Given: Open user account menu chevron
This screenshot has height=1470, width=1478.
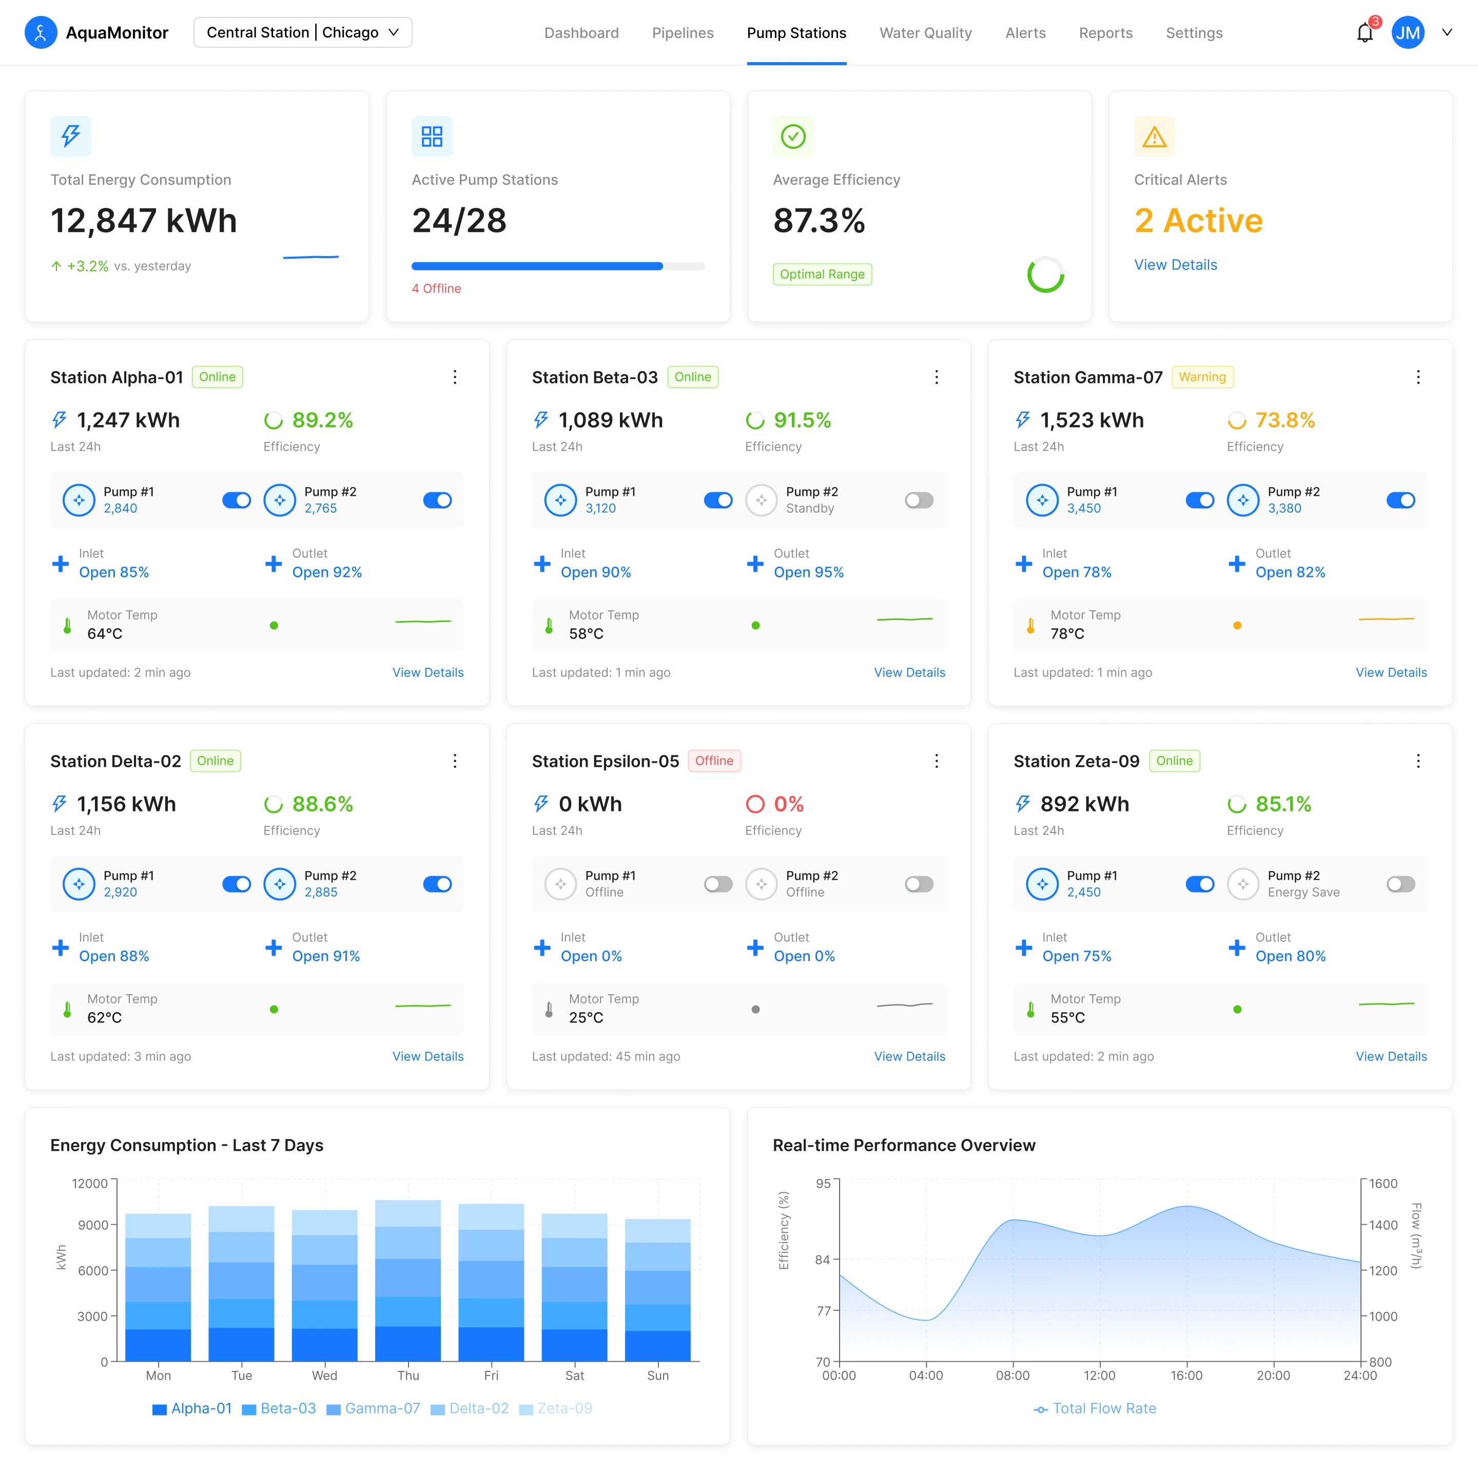Looking at the screenshot, I should click(x=1447, y=33).
